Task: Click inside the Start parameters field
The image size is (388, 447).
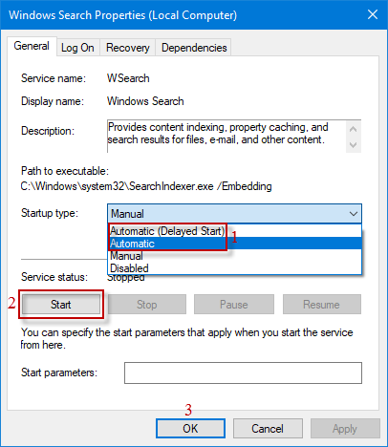Action: pos(243,372)
